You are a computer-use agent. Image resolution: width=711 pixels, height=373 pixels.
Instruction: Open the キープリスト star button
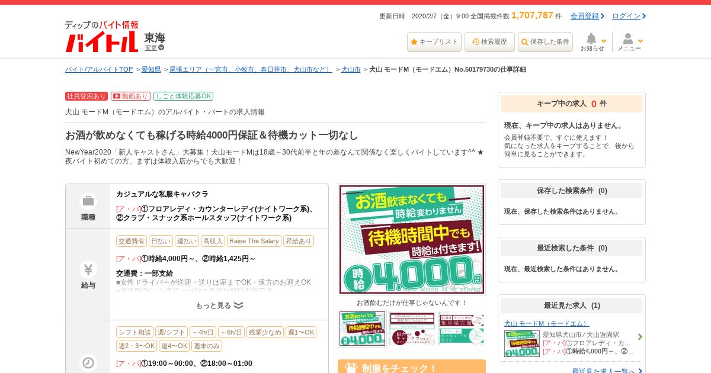[x=434, y=42]
